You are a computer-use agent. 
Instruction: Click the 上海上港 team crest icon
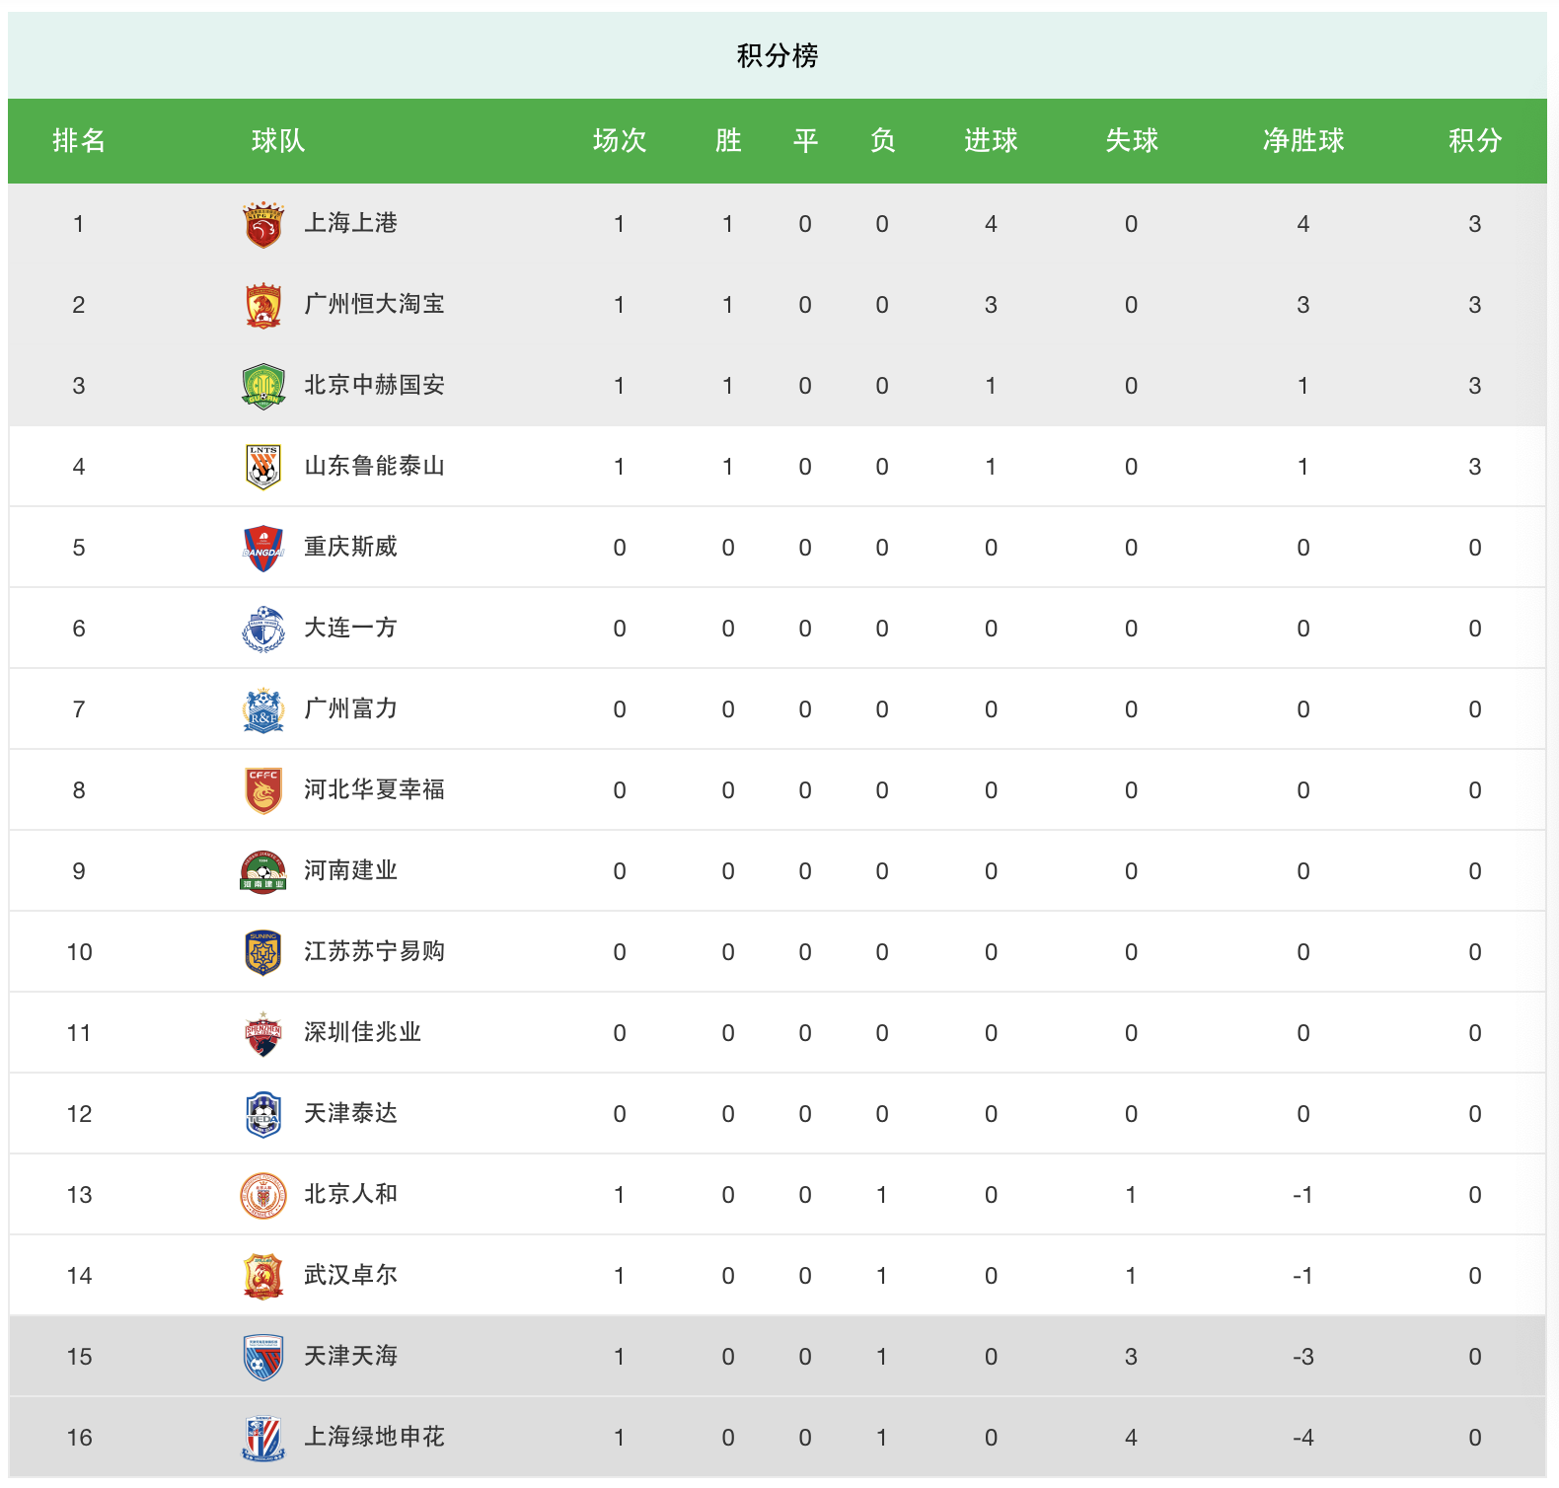263,224
